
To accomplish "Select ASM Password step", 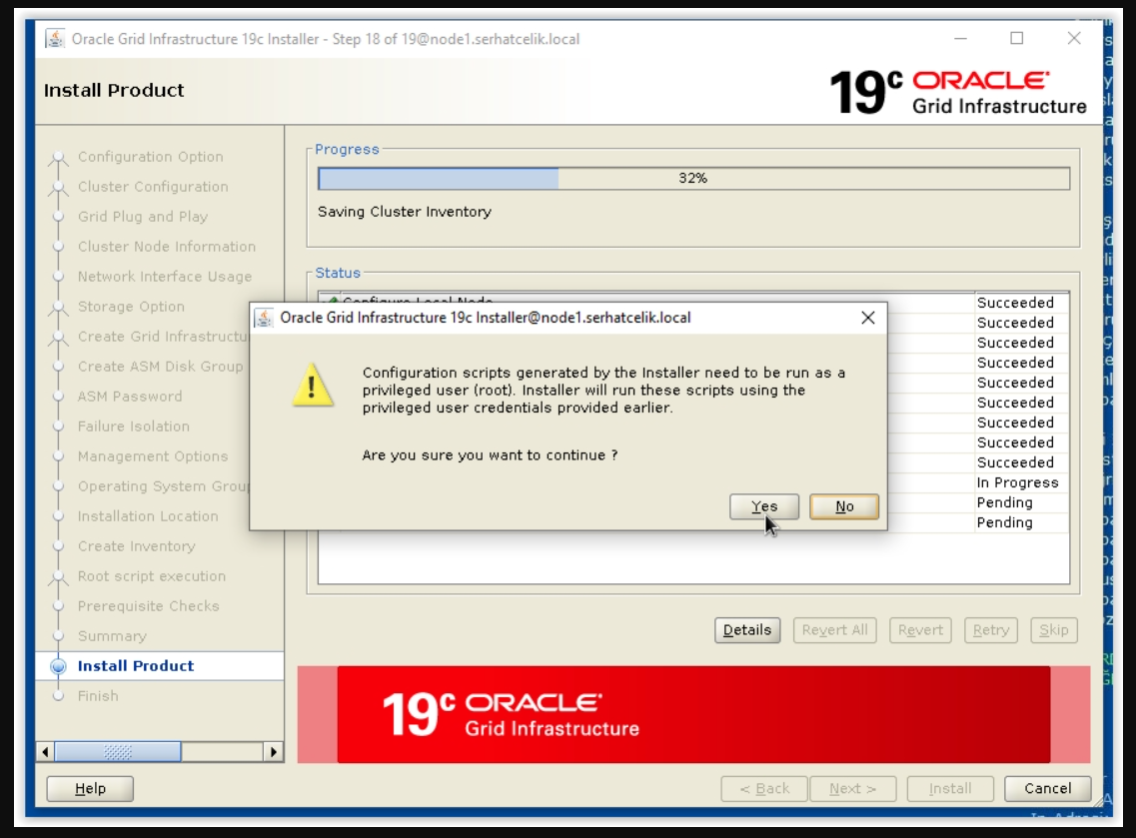I will click(130, 397).
